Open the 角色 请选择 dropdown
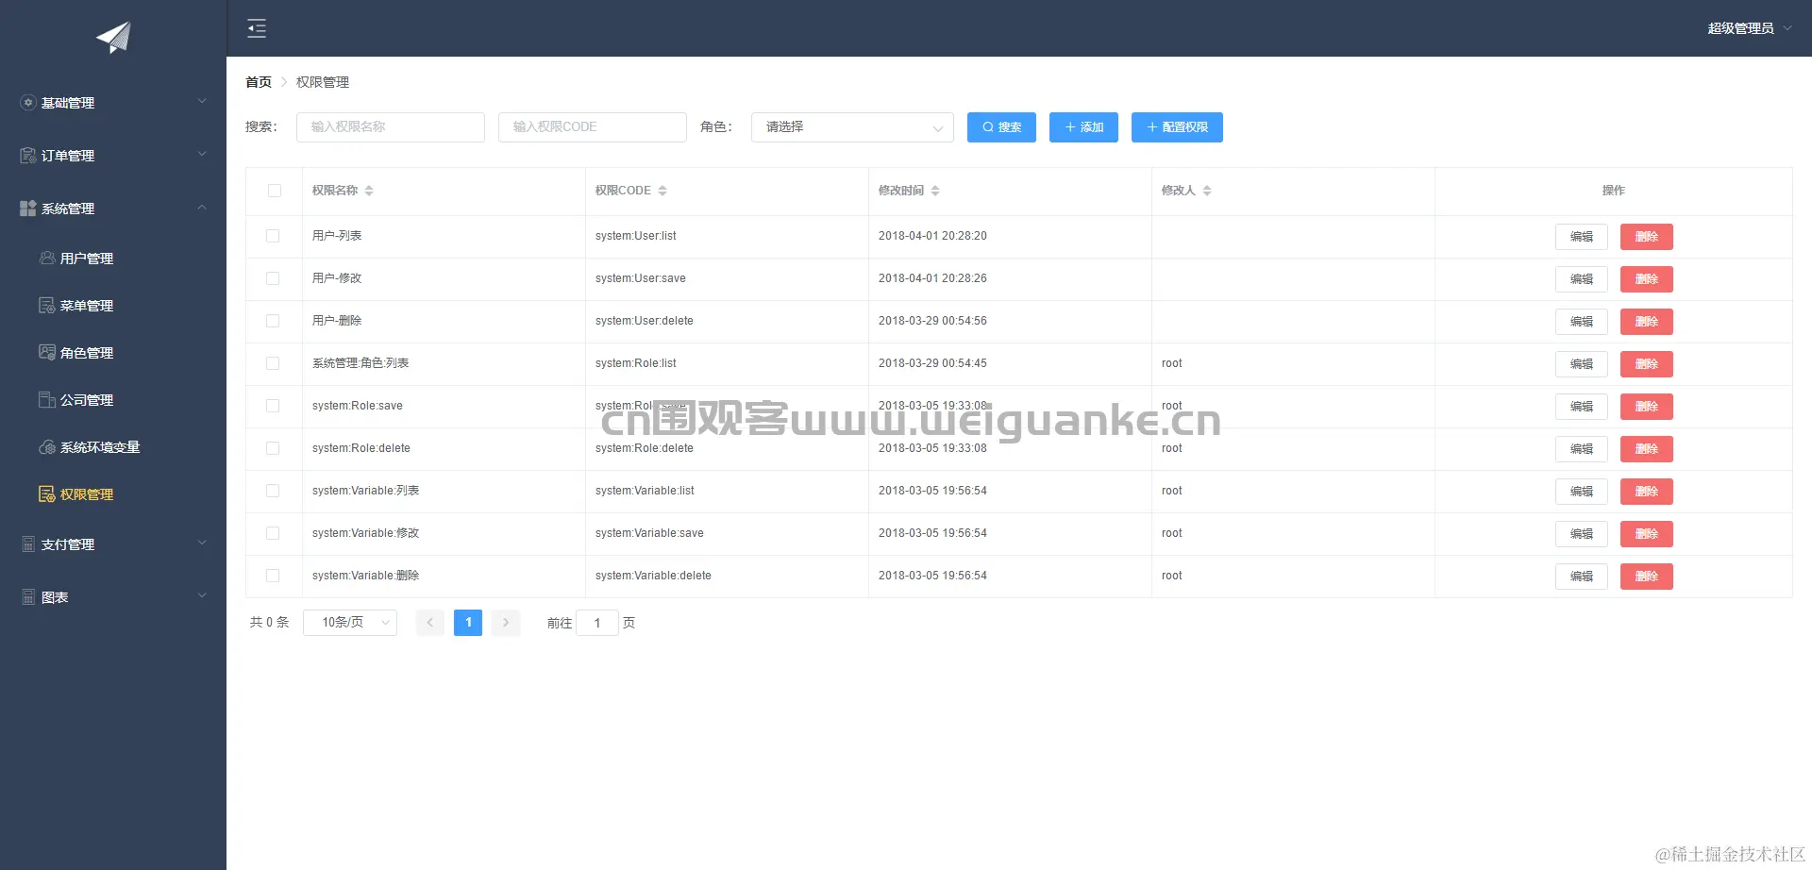Viewport: 1812px width, 870px height. (852, 127)
